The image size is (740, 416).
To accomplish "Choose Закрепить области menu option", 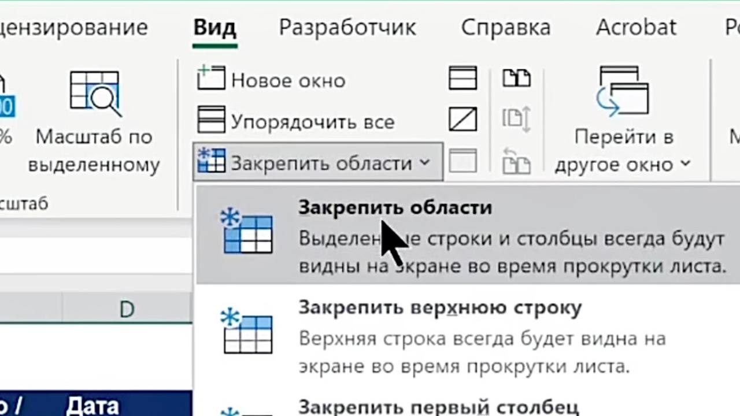I will pos(468,234).
